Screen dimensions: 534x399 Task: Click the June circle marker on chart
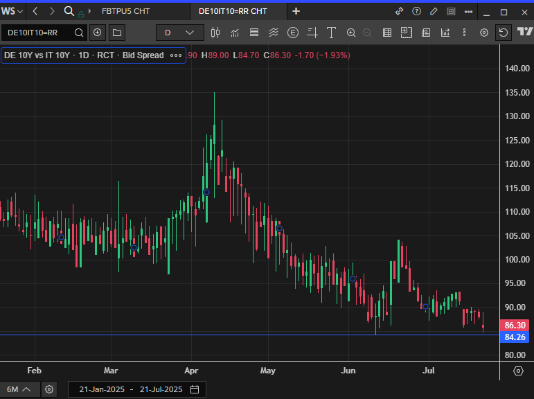click(x=353, y=278)
